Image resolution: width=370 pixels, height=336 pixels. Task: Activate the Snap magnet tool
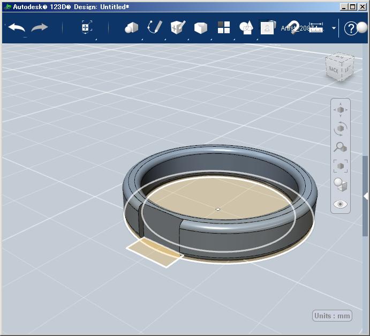[x=293, y=27]
